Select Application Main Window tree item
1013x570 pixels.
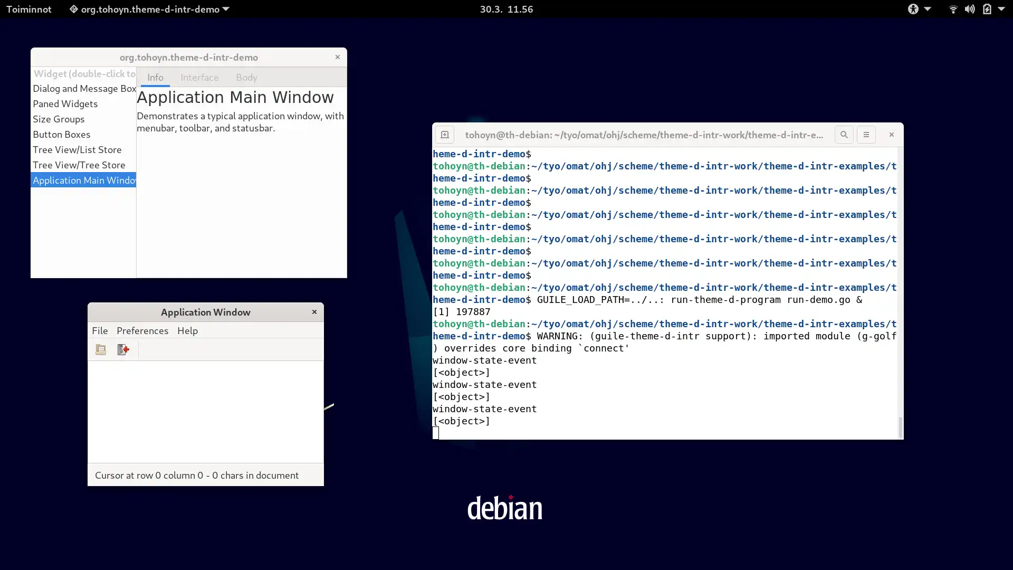[x=83, y=179]
